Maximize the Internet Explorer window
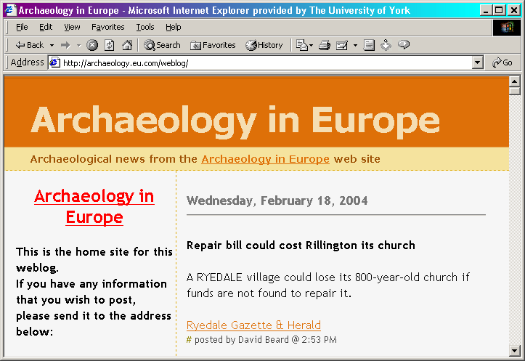The image size is (525, 361). click(499, 10)
